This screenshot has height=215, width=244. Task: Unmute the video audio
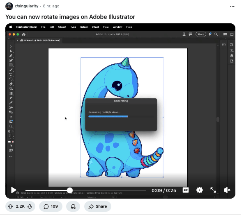[227, 190]
